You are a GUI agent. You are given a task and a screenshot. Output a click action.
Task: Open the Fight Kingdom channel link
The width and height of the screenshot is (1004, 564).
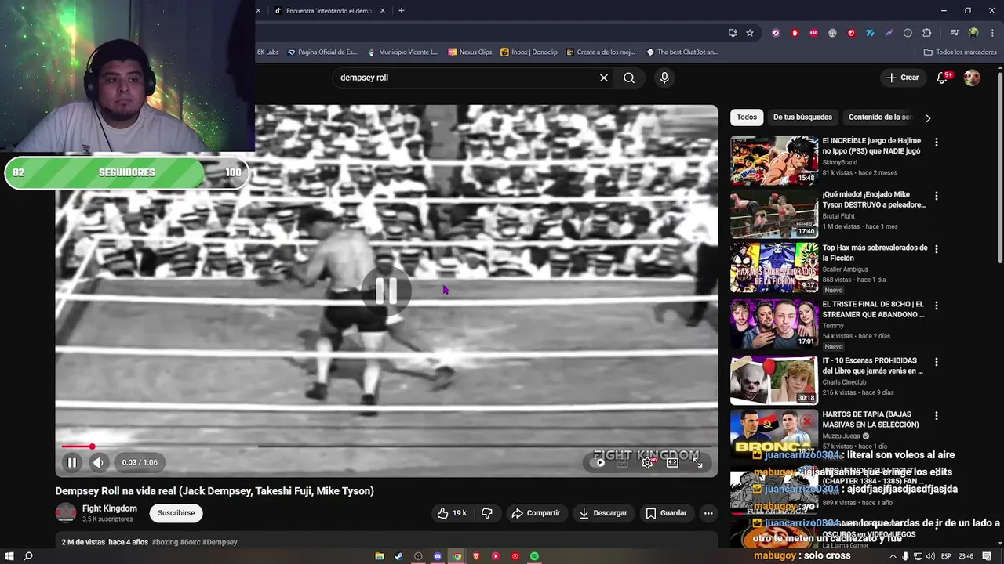point(110,508)
